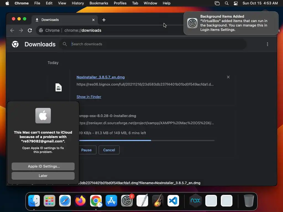Reload the downloads page

coord(30,30)
